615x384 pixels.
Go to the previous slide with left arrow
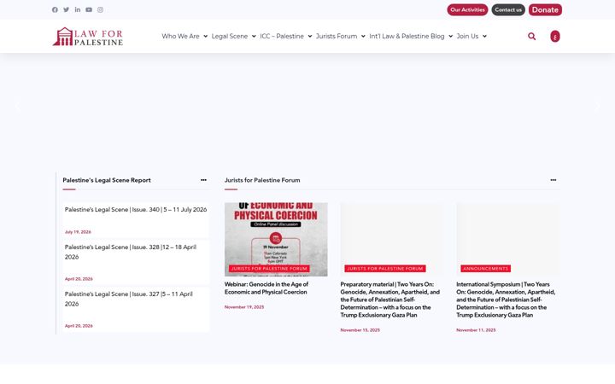coord(17,105)
